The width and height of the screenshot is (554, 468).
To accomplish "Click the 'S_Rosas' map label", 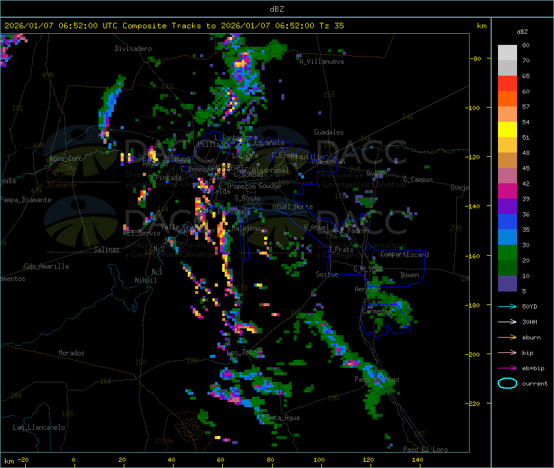I will (247, 198).
